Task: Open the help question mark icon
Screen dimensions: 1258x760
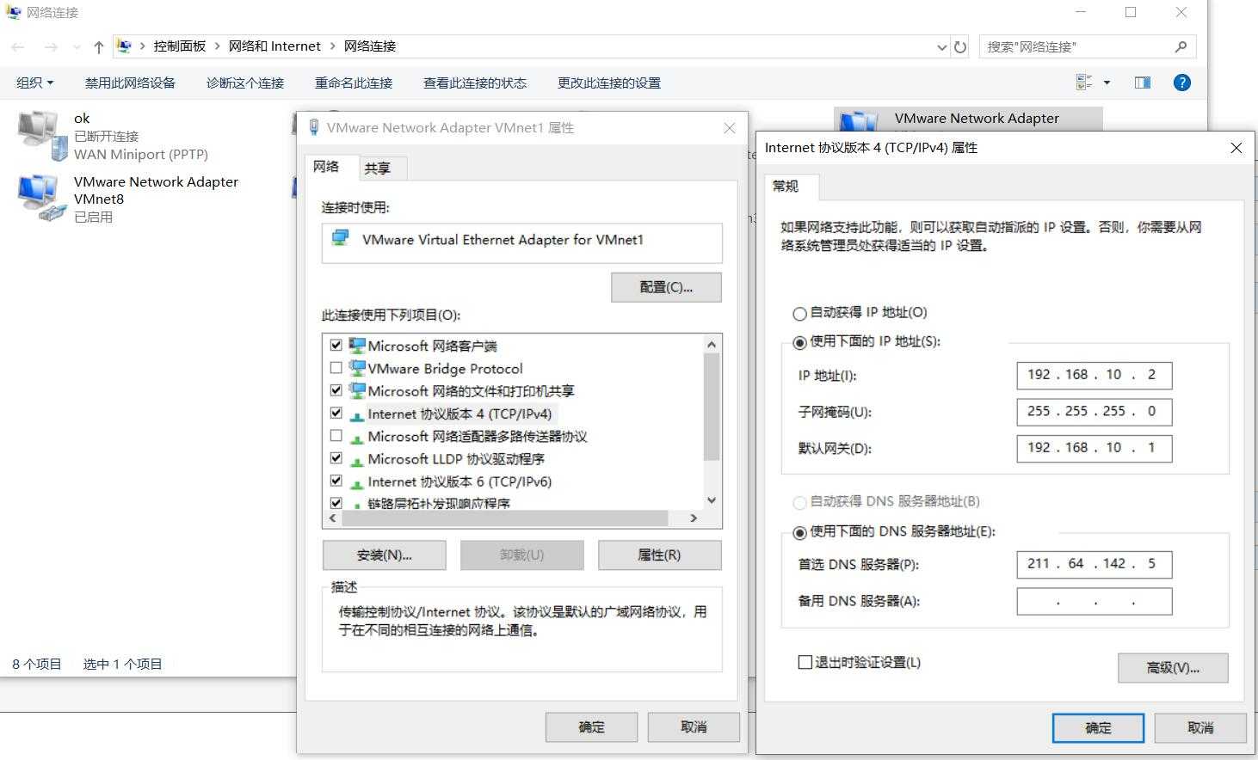Action: [1182, 83]
